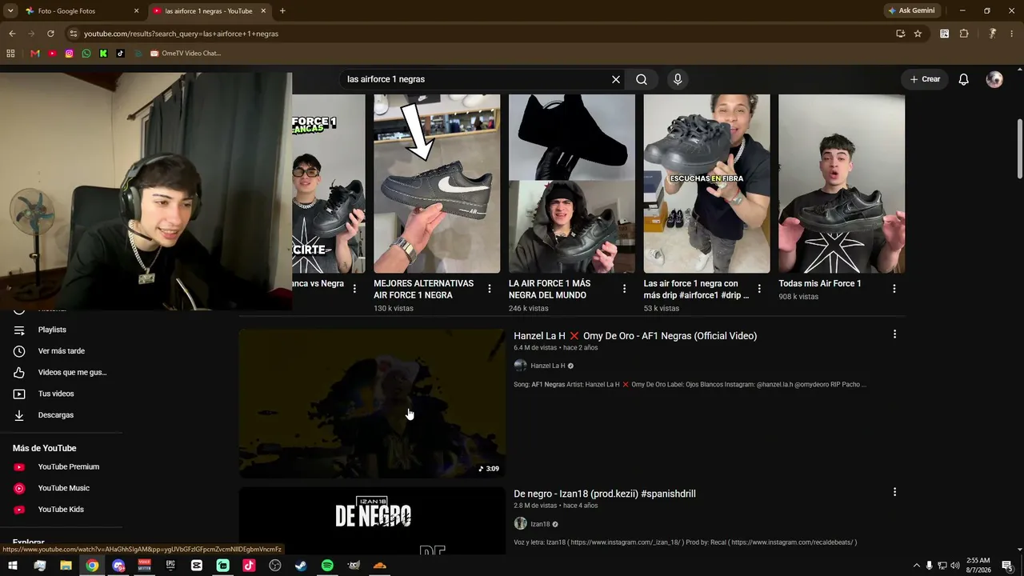1024x576 pixels.
Task: Open options for Todas mis Air Force 1 short
Action: tap(894, 289)
